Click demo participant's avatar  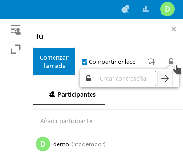click(43, 144)
